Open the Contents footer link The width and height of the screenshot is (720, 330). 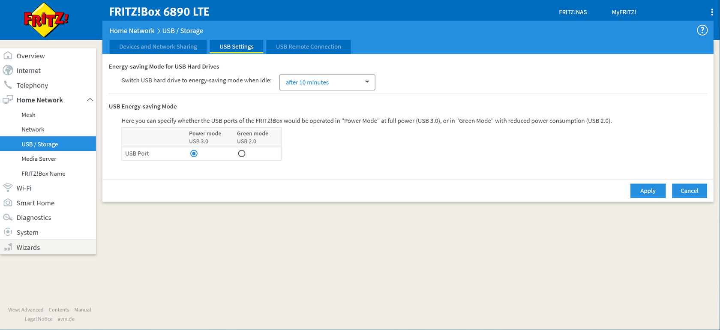pyautogui.click(x=59, y=309)
